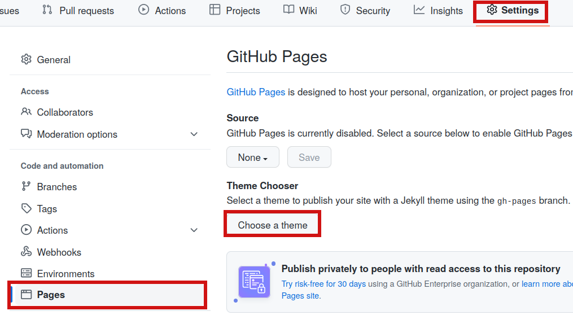The width and height of the screenshot is (573, 315).
Task: Open the Collaborators settings page
Action: pos(65,112)
